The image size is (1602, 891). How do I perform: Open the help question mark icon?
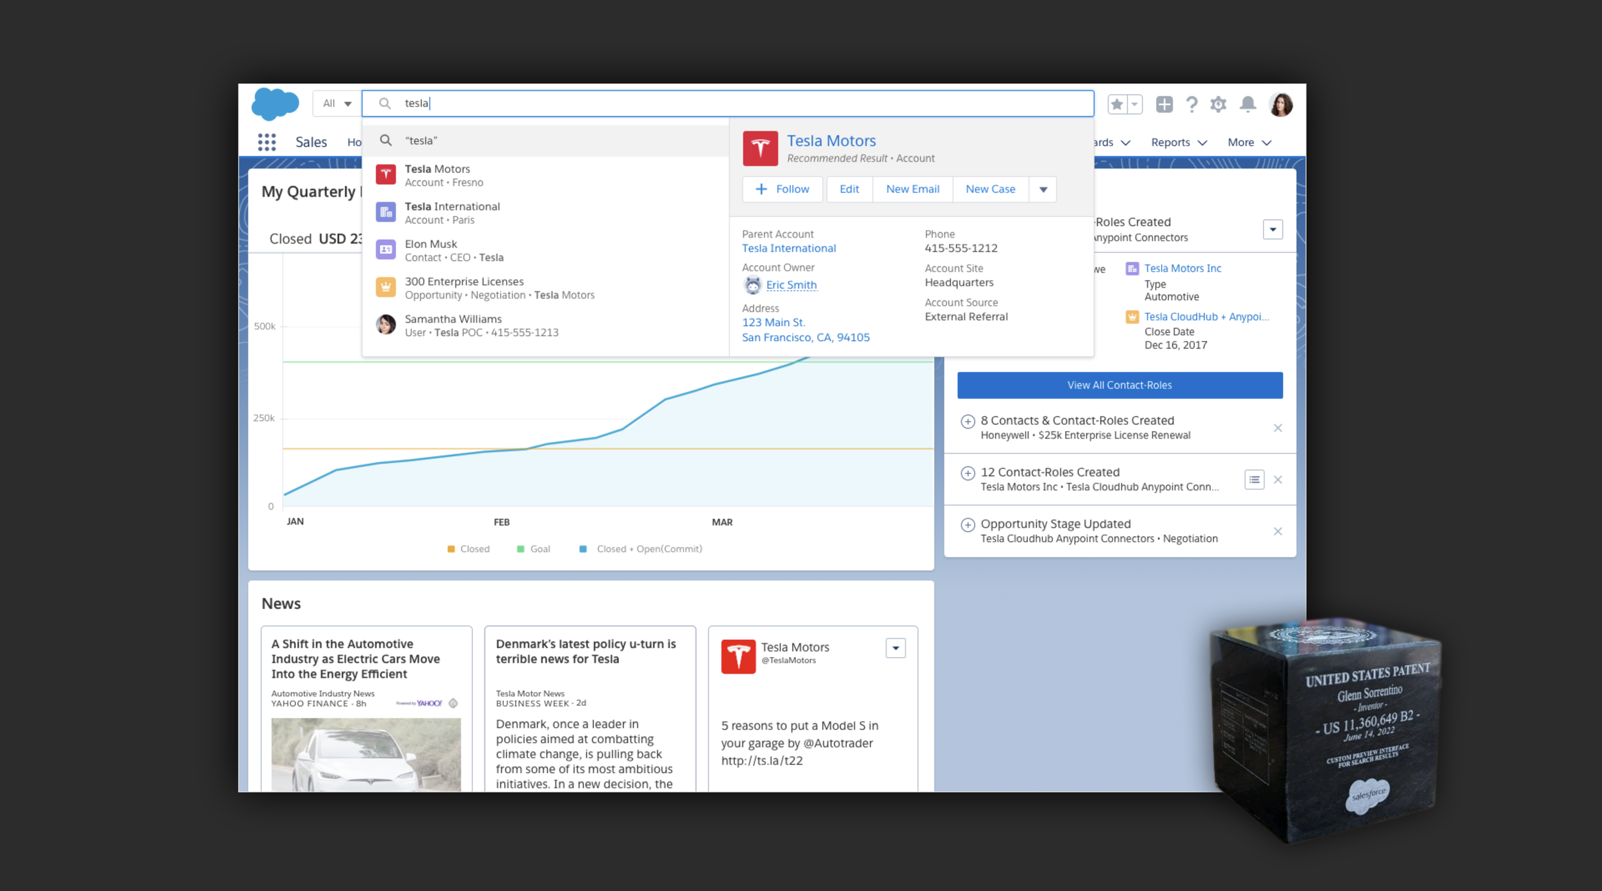1191,104
